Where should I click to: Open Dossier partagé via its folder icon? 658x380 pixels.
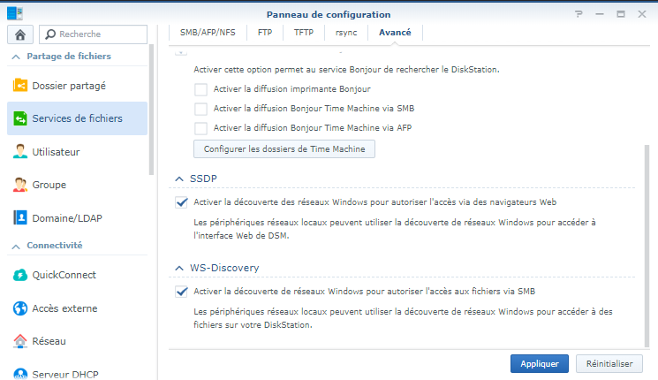(x=20, y=86)
